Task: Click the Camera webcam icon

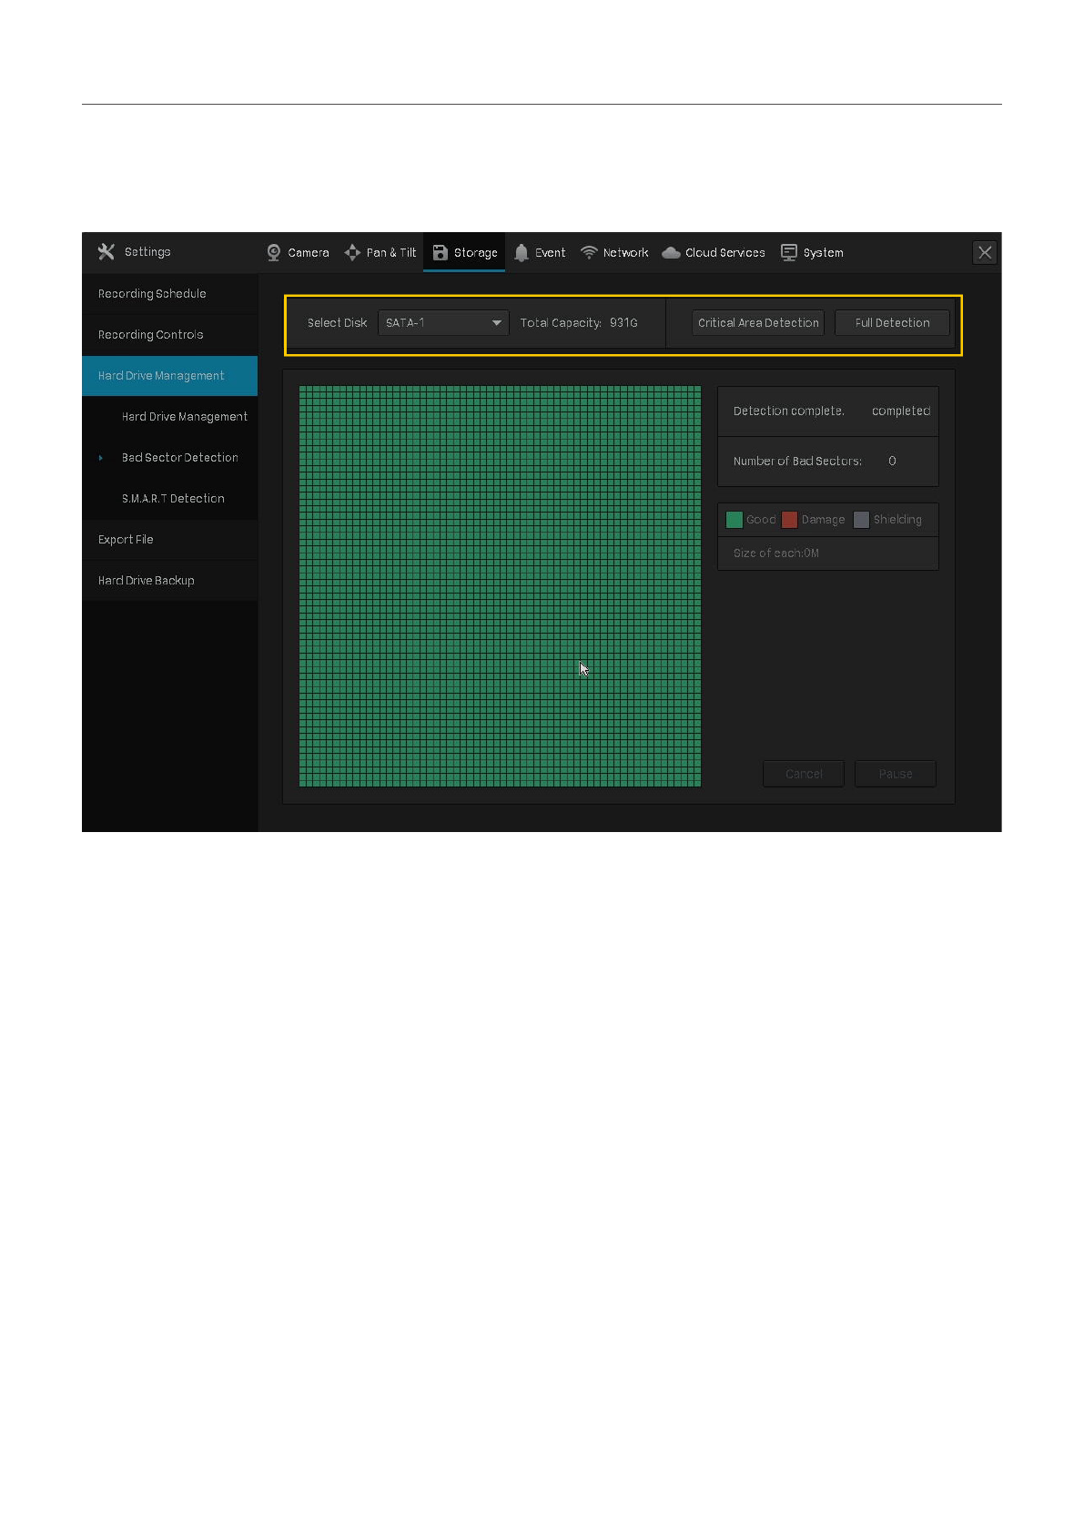Action: (274, 253)
